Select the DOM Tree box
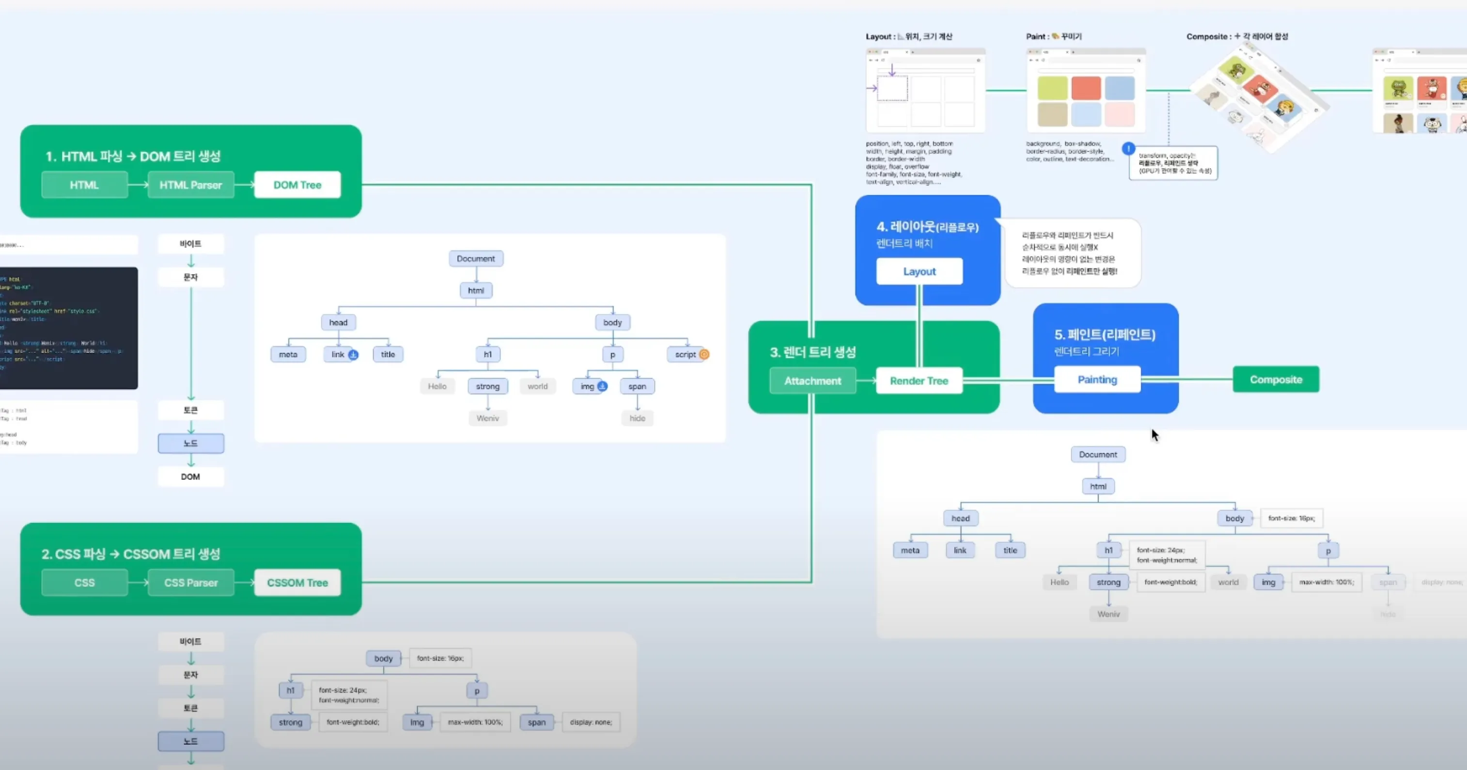The image size is (1467, 770). point(297,185)
